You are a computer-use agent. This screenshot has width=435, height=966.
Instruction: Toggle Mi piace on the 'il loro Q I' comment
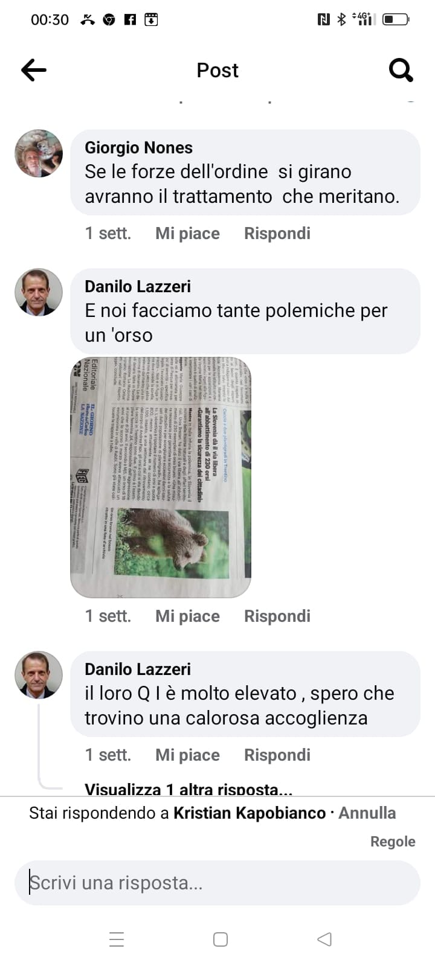187,755
